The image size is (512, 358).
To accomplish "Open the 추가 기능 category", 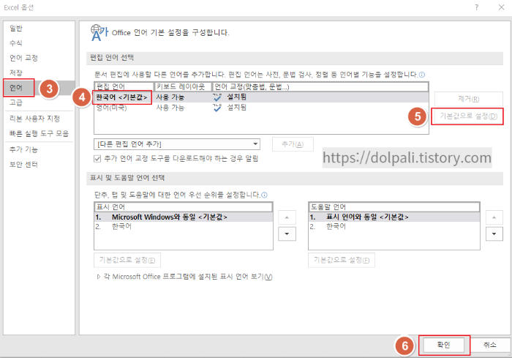I will (23, 149).
